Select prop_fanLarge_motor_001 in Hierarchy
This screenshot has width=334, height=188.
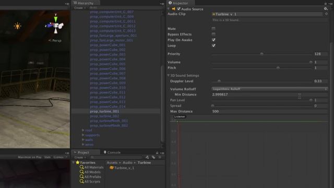point(111,40)
